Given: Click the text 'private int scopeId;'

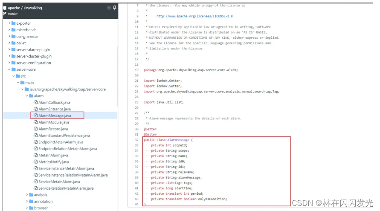Looking at the screenshot, I should coord(169,145).
